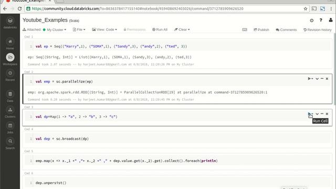Click into the dep.unpersist() code line
The width and height of the screenshot is (336, 189).
51,183
